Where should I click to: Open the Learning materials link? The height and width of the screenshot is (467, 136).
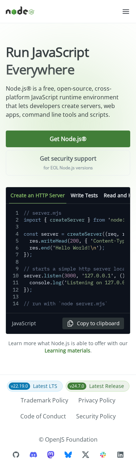click(x=67, y=351)
